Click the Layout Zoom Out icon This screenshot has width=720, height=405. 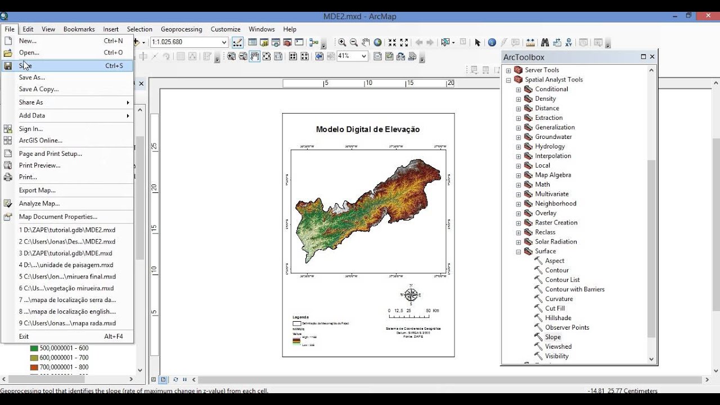pos(243,56)
